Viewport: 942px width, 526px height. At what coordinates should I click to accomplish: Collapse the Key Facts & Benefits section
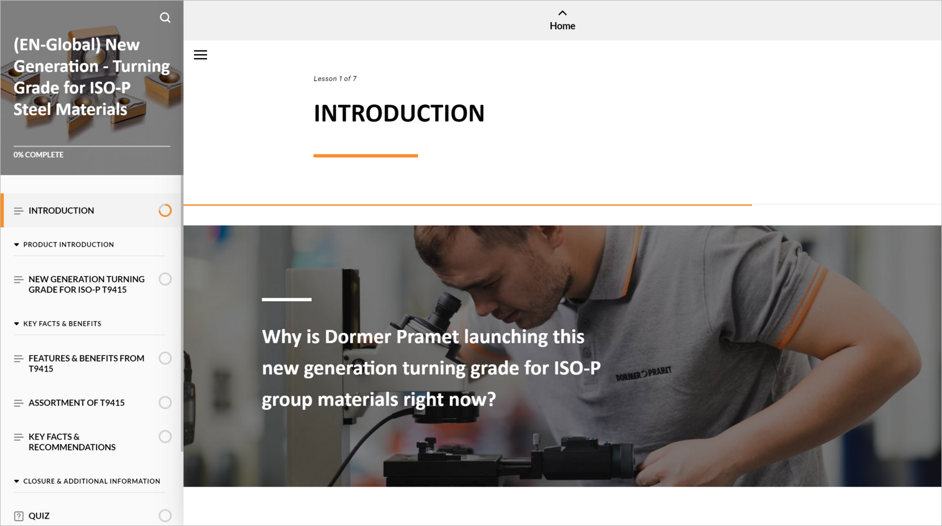17,324
